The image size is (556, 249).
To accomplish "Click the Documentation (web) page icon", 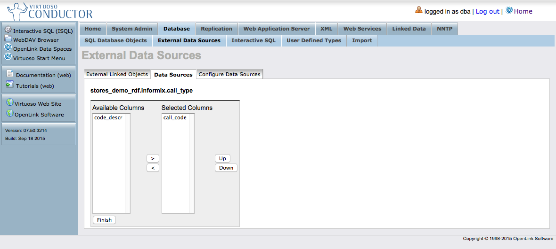I will [x=10, y=74].
